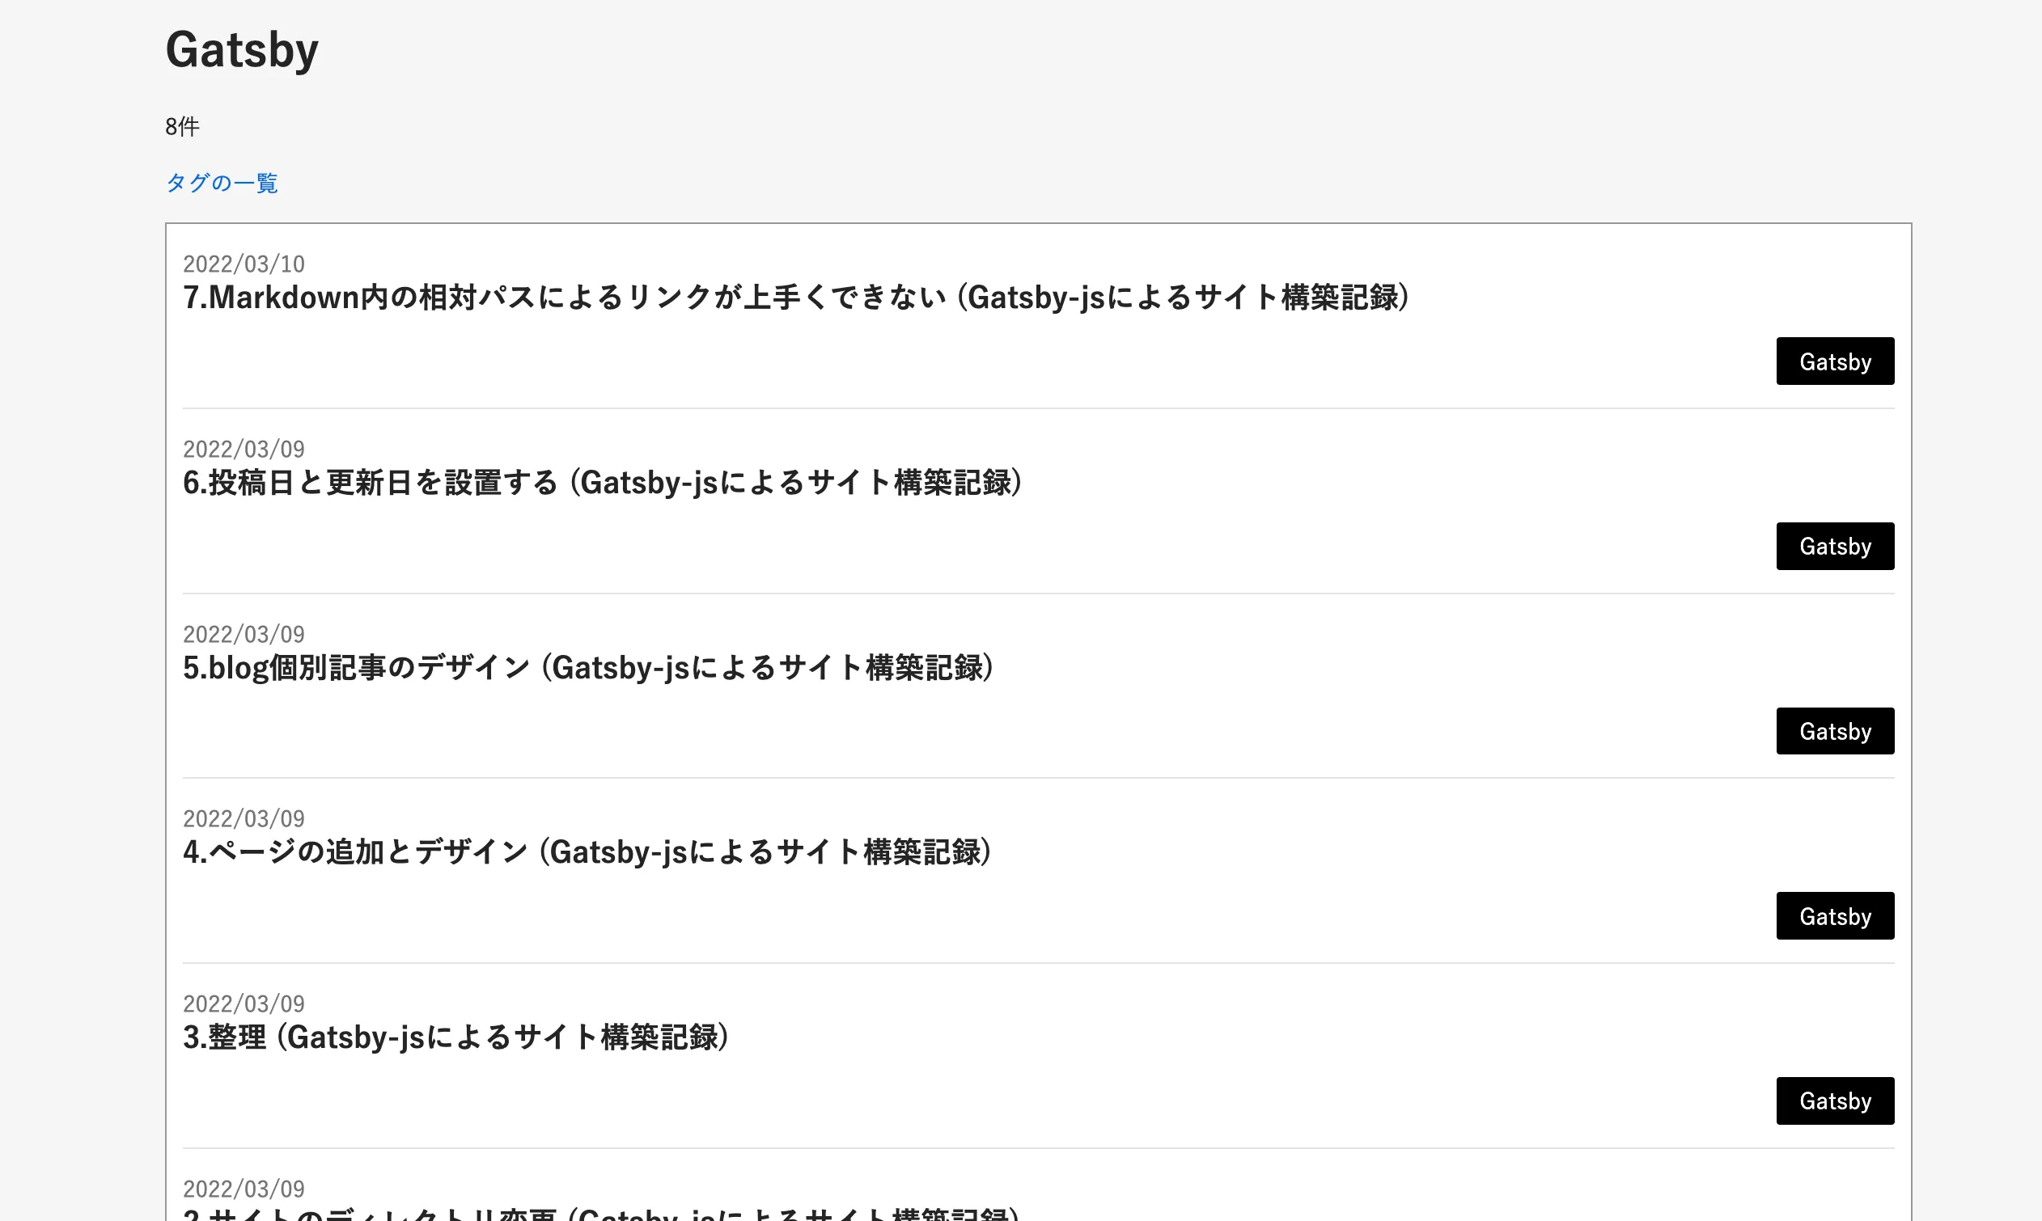The width and height of the screenshot is (2042, 1221).
Task: Open article 6 about 投稿日と更新日を設置する
Action: [604, 483]
